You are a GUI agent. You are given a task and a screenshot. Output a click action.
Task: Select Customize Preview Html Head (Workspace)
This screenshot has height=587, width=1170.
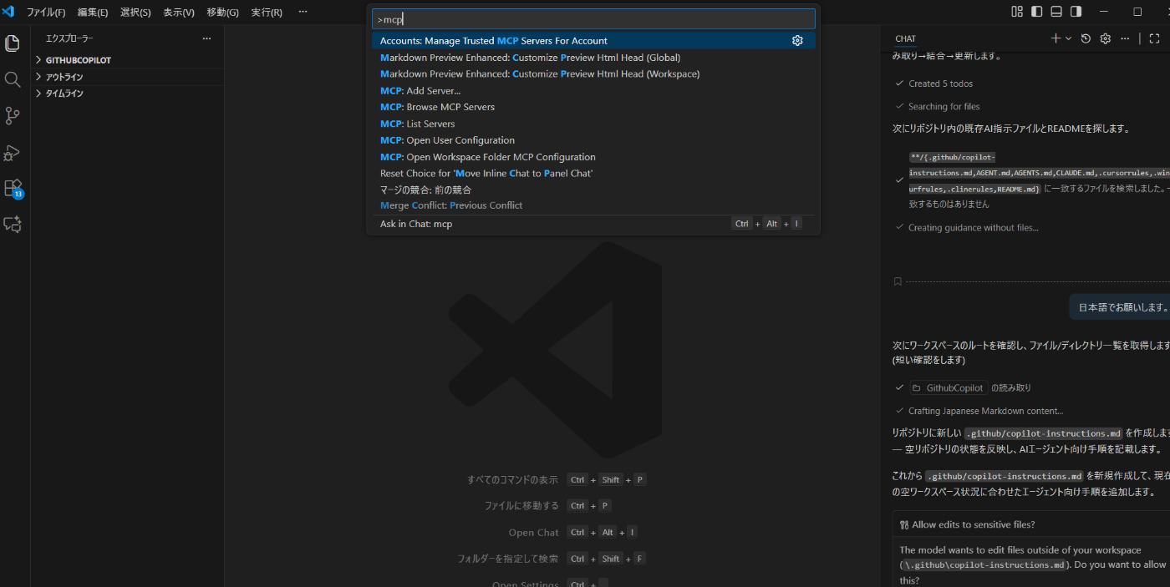tap(593, 73)
